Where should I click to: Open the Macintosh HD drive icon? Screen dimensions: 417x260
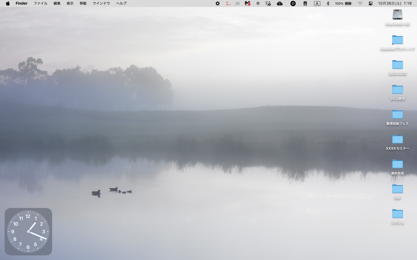[397, 15]
